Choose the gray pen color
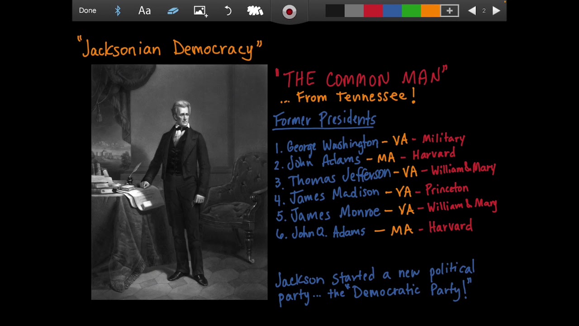Image resolution: width=579 pixels, height=326 pixels. coord(354,11)
